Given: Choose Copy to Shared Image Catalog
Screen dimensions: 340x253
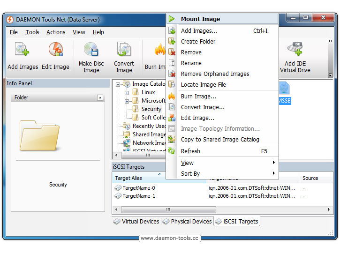Looking at the screenshot, I should (x=222, y=139).
